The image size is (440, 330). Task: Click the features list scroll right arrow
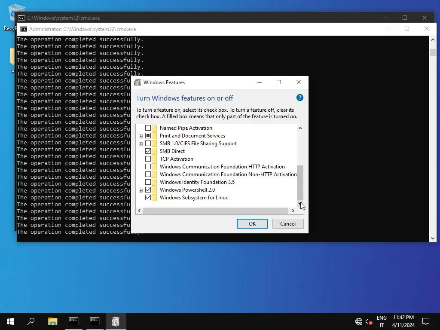click(x=293, y=211)
